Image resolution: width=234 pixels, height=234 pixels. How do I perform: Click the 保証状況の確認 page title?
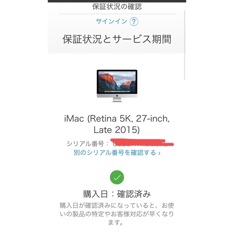pyautogui.click(x=117, y=7)
